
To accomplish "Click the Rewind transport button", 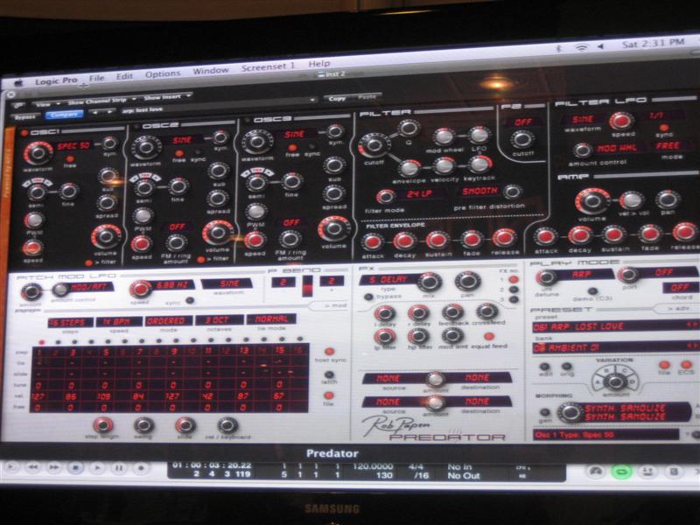I will point(32,467).
